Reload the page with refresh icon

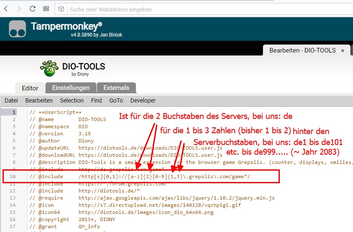click(x=33, y=9)
